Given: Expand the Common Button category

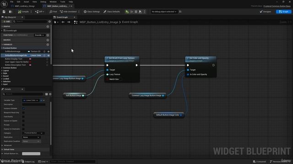Looking at the screenshot, I should (x=2, y=68).
